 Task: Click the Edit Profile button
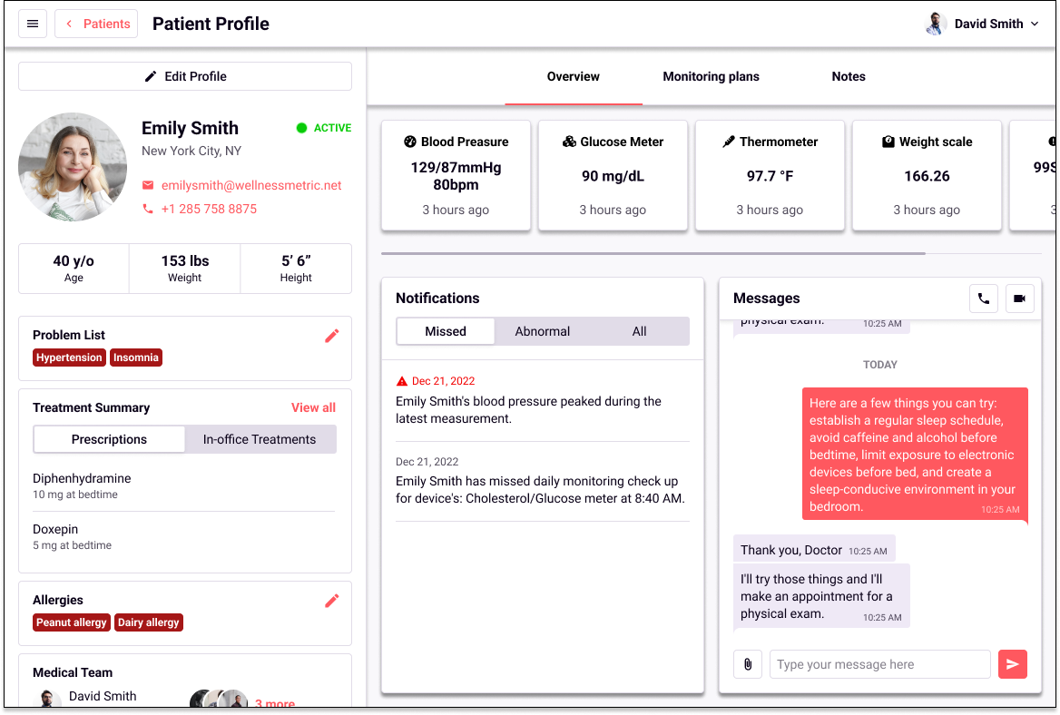click(x=185, y=76)
